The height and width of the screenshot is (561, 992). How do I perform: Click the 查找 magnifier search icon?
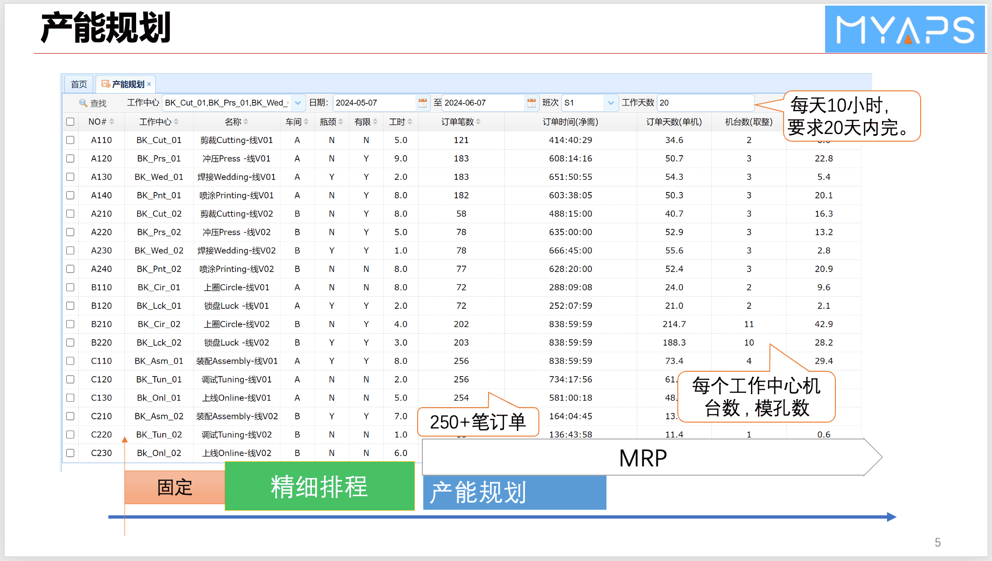click(83, 103)
